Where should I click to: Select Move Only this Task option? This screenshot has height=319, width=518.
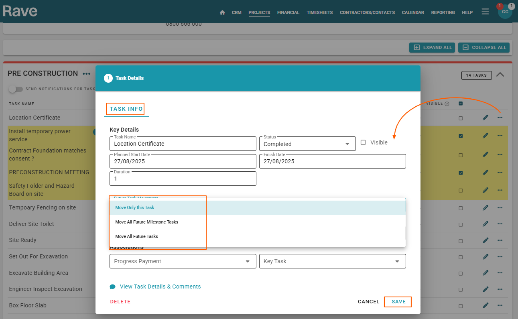(x=257, y=208)
